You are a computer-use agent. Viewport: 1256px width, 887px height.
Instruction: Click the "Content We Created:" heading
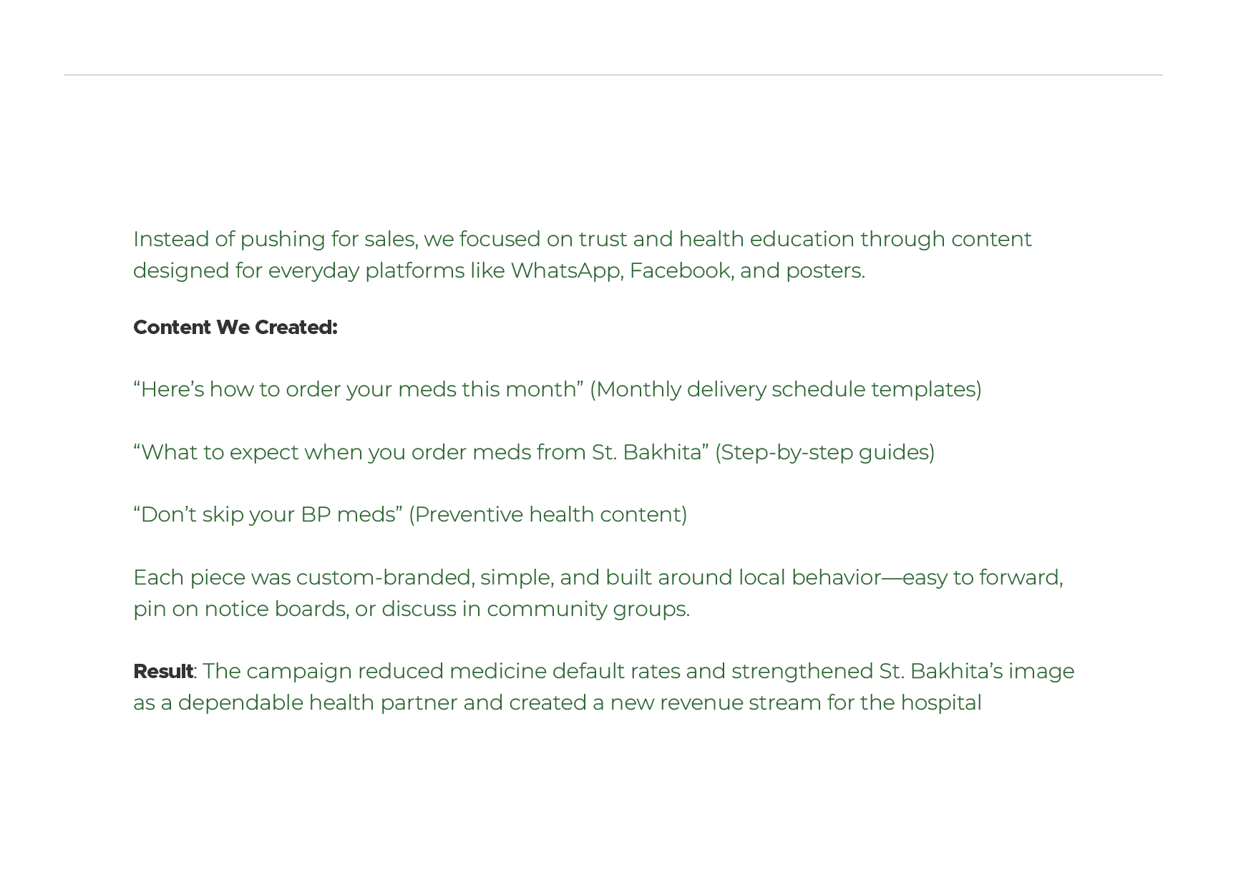click(x=235, y=328)
